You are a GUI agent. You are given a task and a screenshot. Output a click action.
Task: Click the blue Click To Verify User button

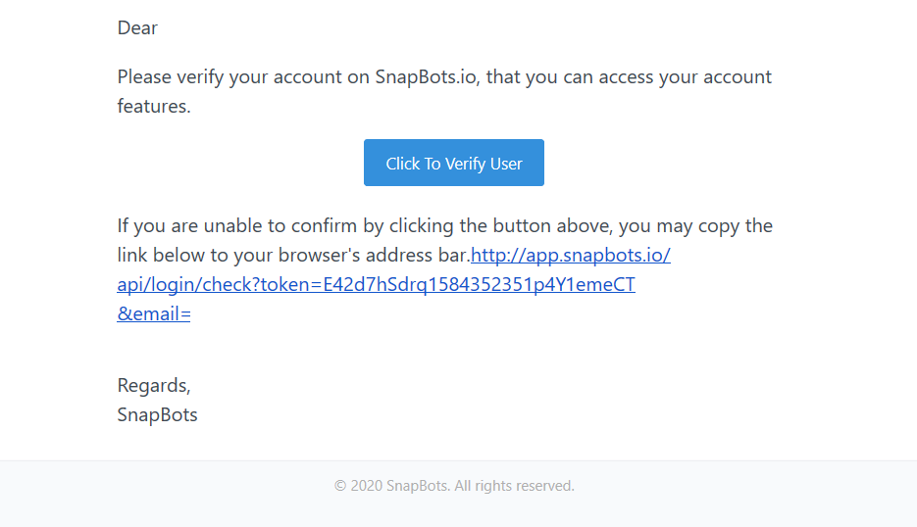[x=454, y=163]
